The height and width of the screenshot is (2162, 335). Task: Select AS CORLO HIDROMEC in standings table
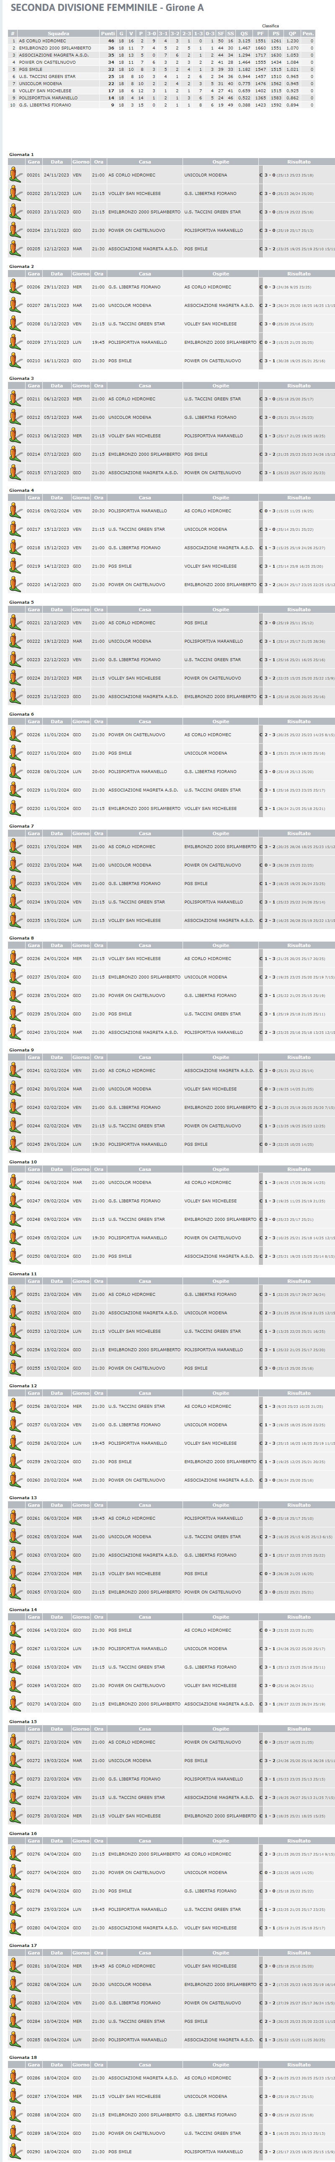(x=43, y=40)
